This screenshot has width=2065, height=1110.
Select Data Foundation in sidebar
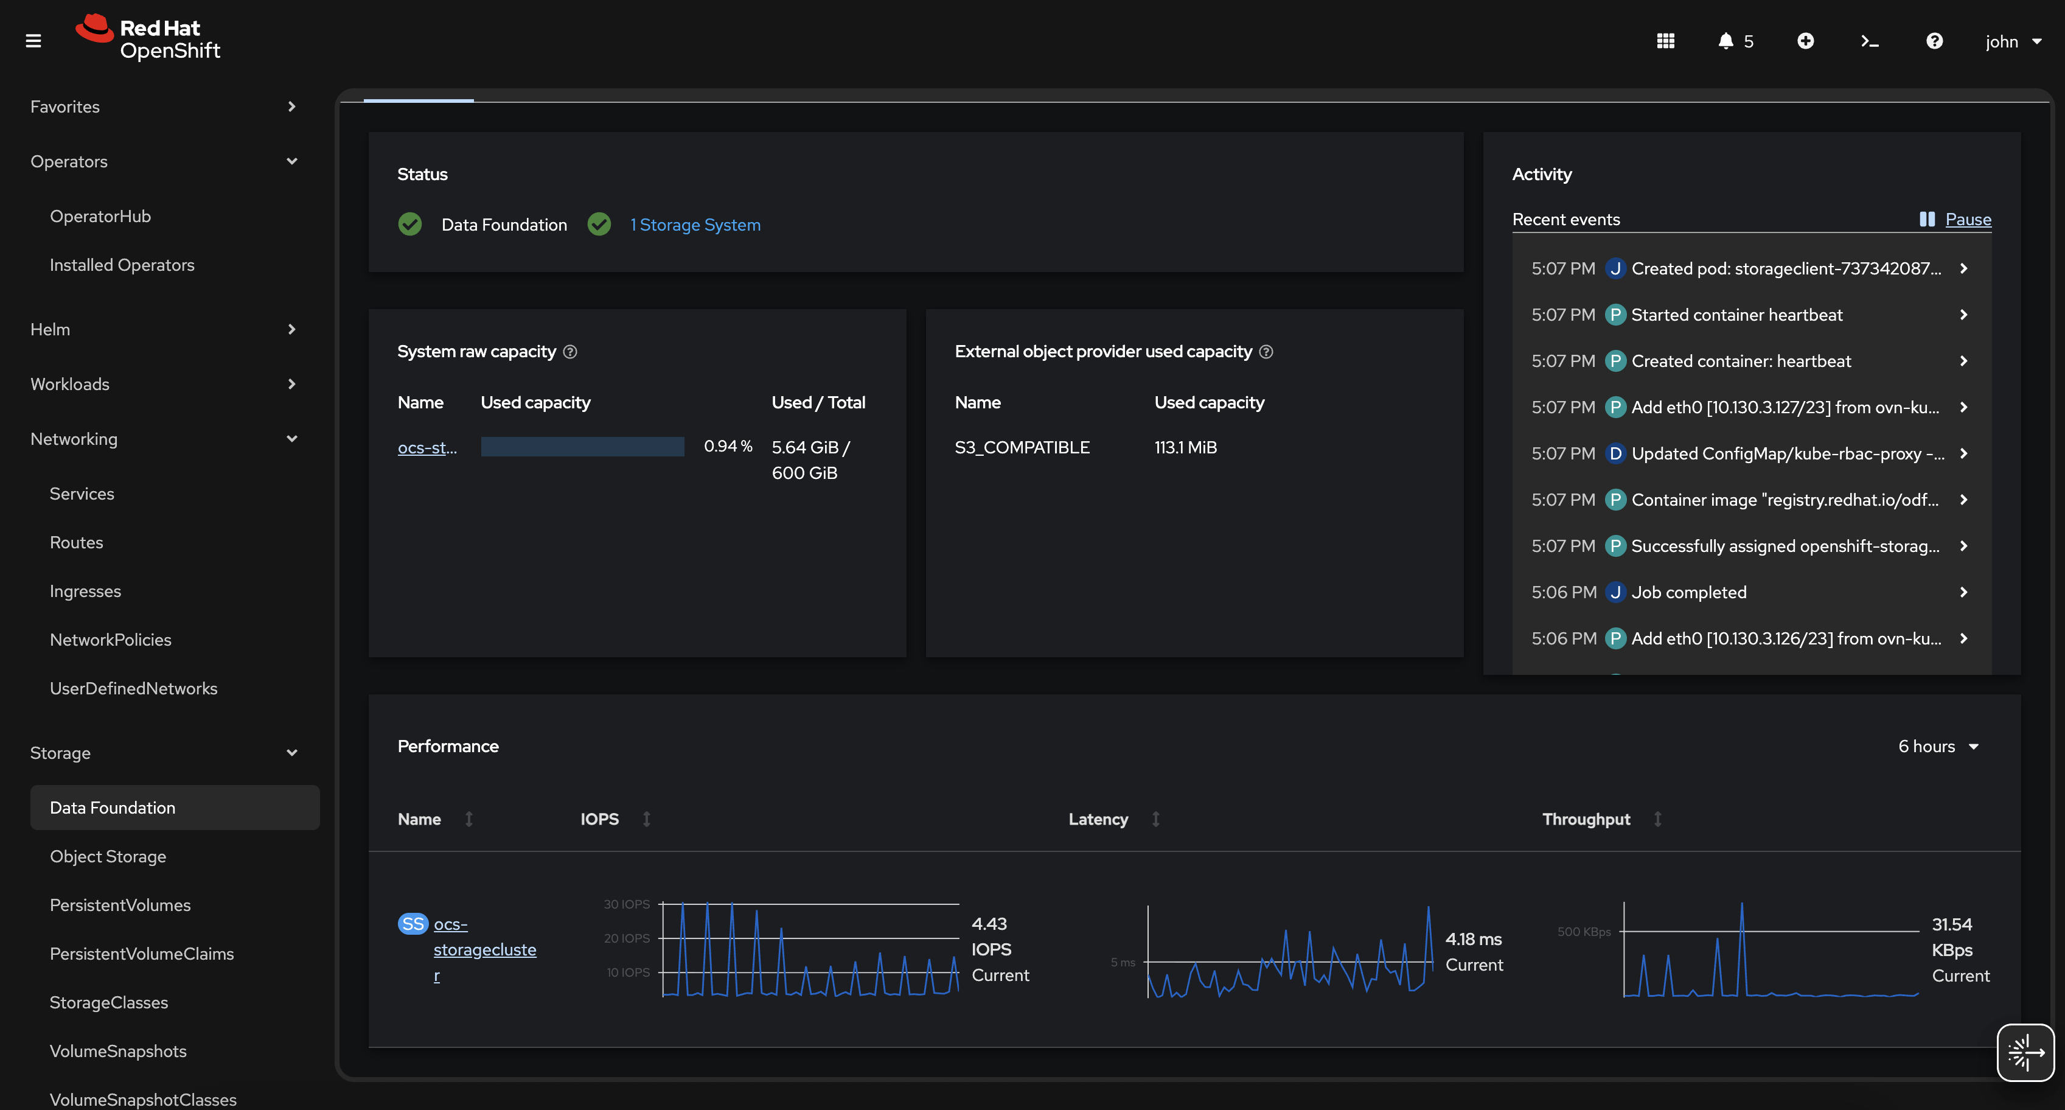pyautogui.click(x=175, y=808)
